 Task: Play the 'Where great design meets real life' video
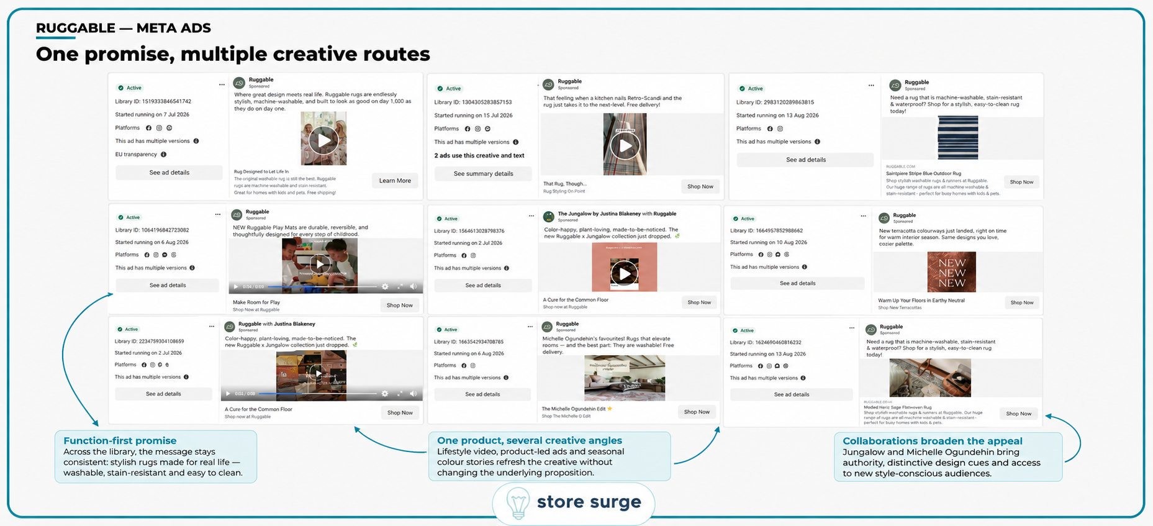point(323,140)
